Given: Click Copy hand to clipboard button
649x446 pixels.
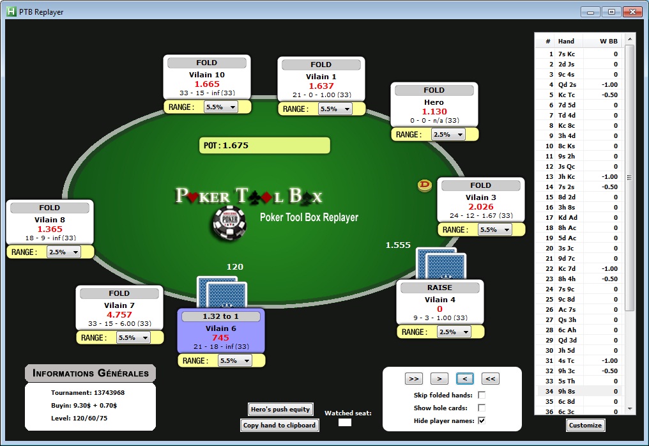Looking at the screenshot, I should tap(279, 426).
